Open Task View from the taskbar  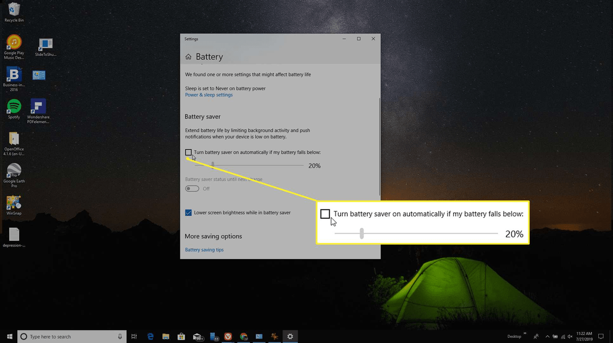click(134, 336)
